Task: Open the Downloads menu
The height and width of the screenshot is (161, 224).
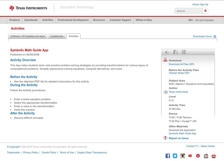Action: tap(31, 20)
